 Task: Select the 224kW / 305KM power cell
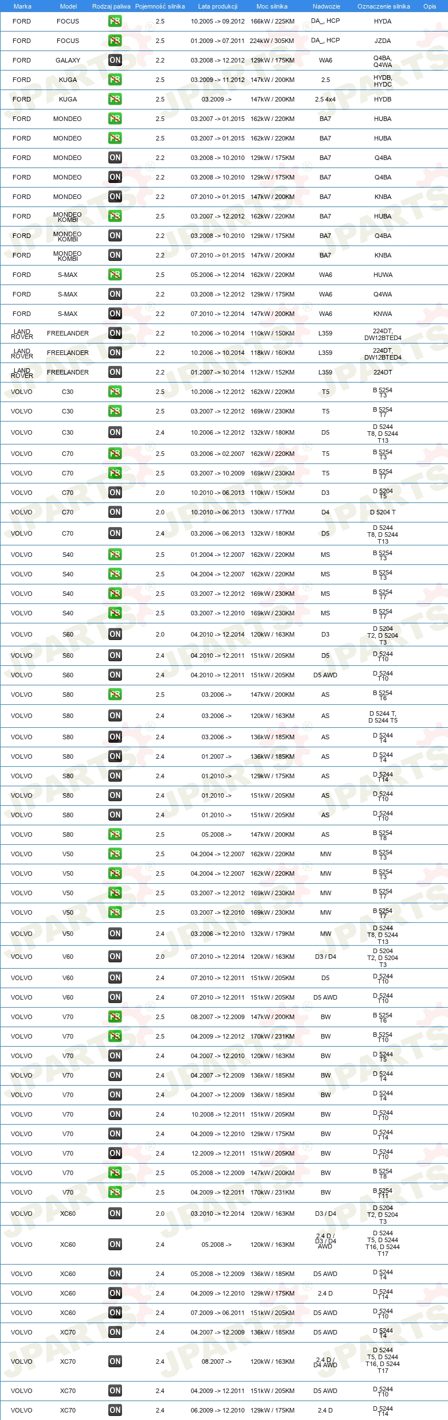point(272,41)
